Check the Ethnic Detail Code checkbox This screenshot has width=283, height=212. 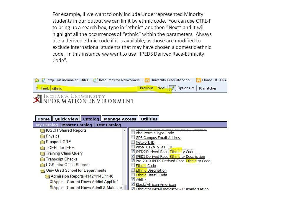point(133,175)
